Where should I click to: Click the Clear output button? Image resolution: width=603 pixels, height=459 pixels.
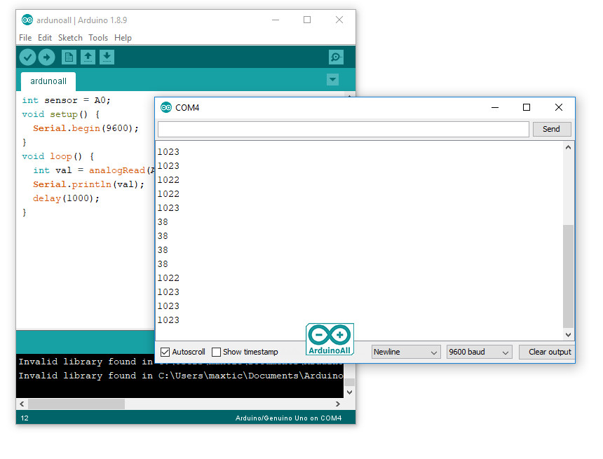(546, 352)
